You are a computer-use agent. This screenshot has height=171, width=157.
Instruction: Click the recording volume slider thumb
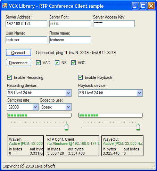(x=66, y=127)
